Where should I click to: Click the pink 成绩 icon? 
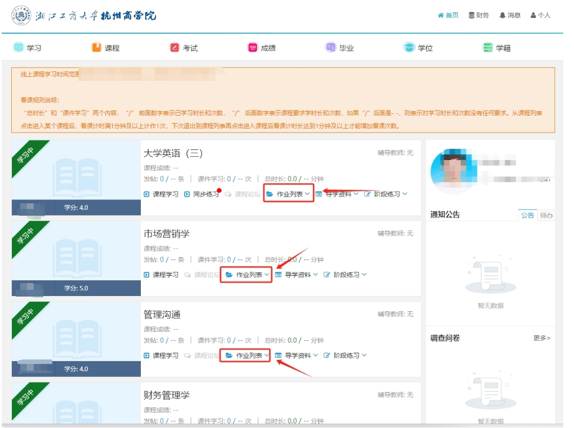pyautogui.click(x=252, y=48)
